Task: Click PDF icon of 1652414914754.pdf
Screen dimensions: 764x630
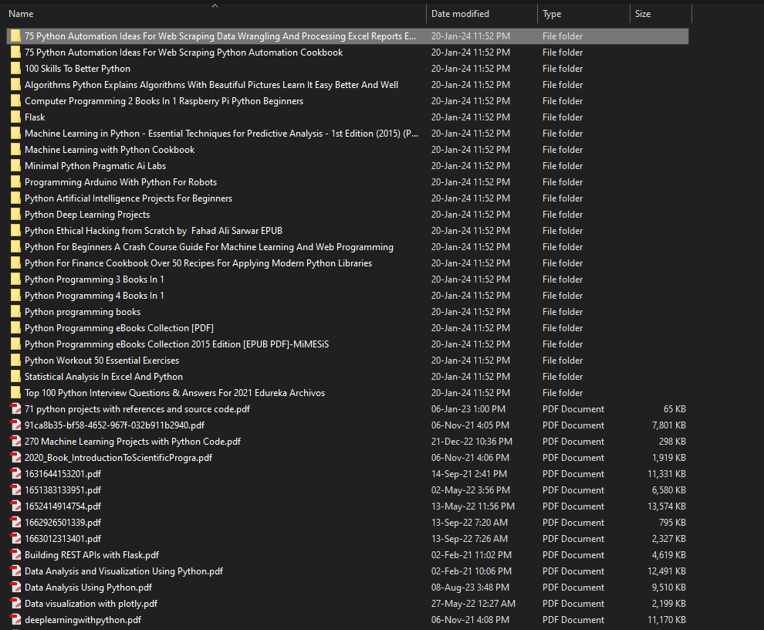Action: 16,506
